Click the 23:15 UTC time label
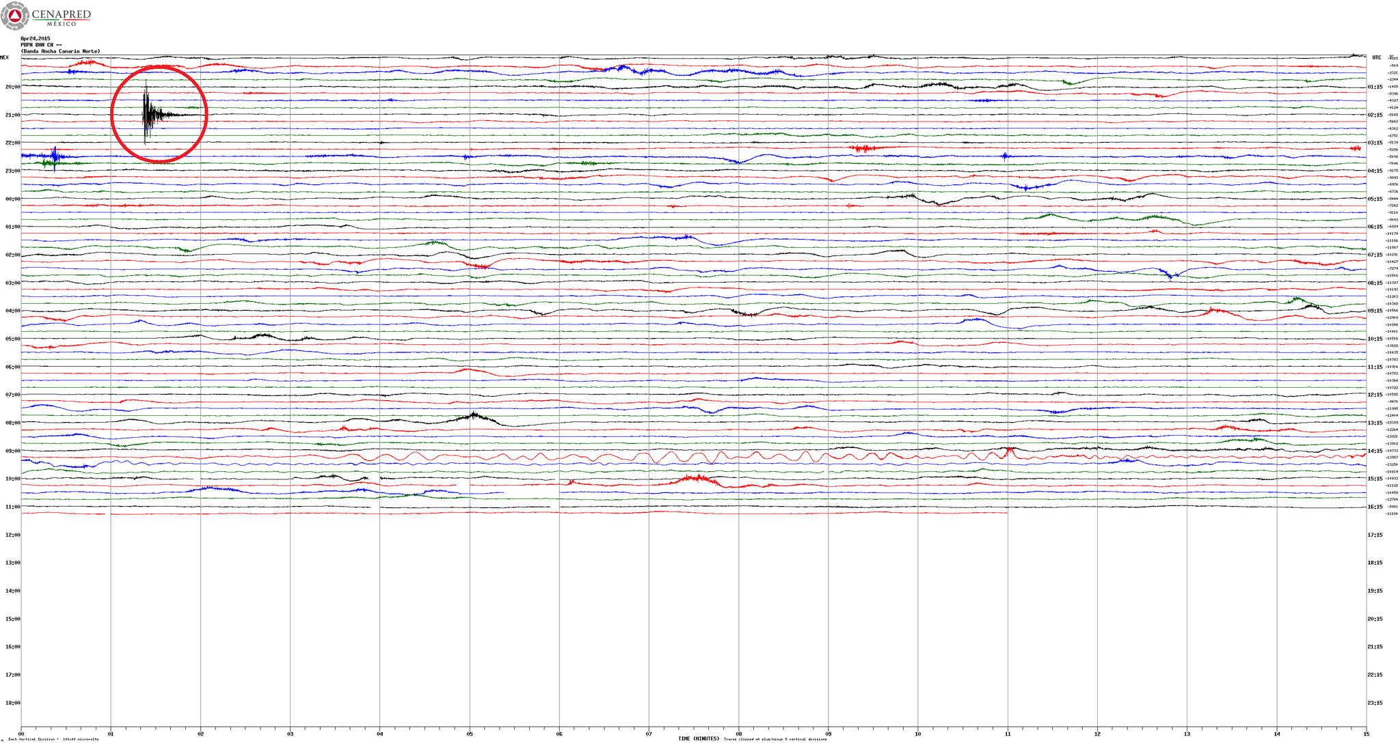1400x745 pixels. (x=1375, y=703)
